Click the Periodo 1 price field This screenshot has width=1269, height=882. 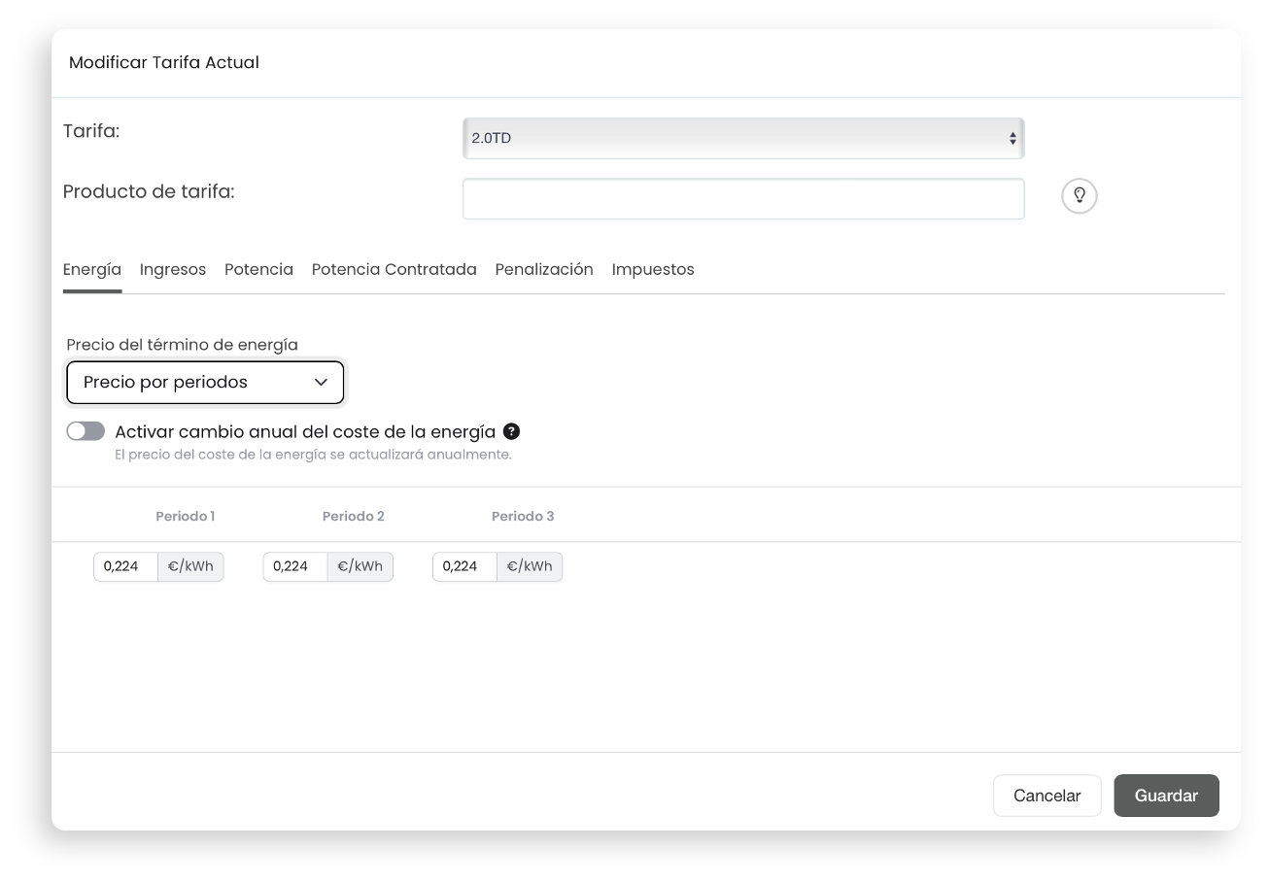click(x=126, y=567)
